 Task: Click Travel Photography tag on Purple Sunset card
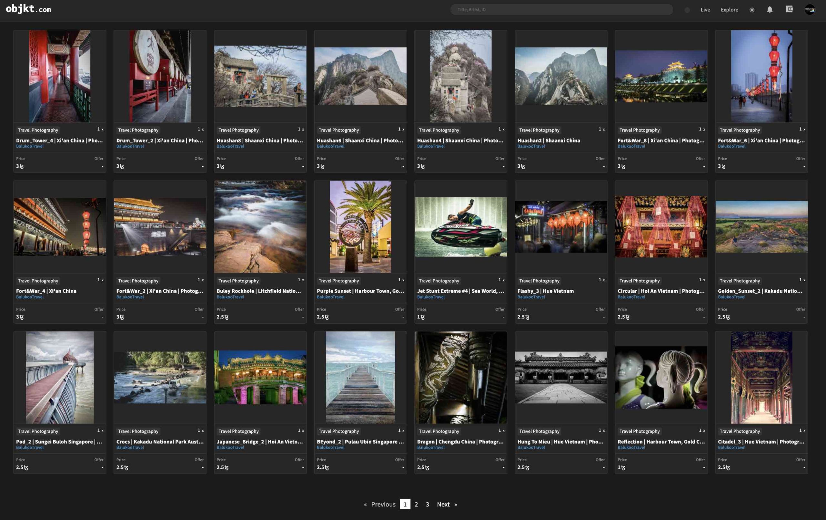point(338,281)
